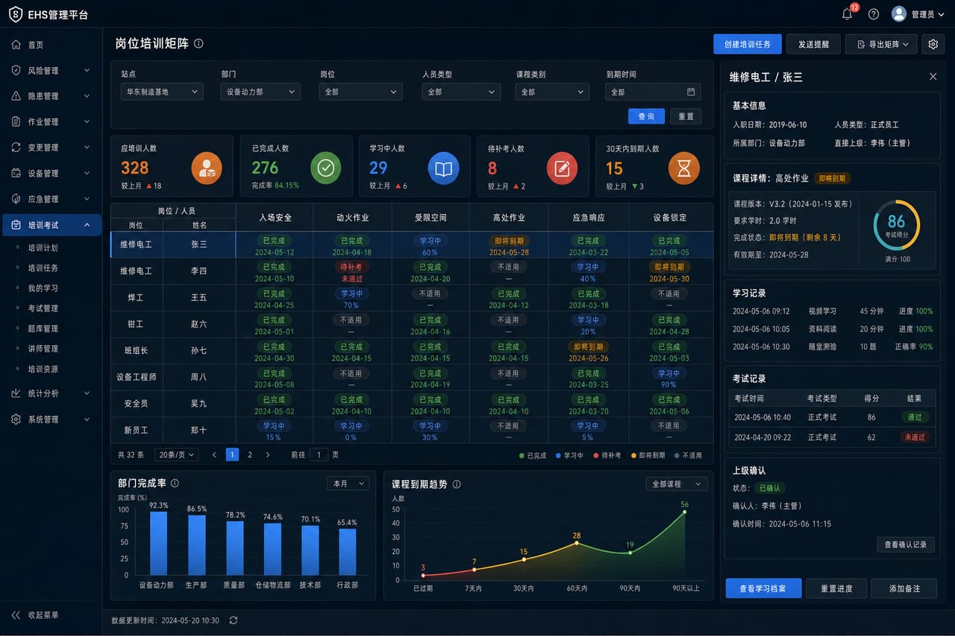Click the 待补考人数 red edit icon

562,169
